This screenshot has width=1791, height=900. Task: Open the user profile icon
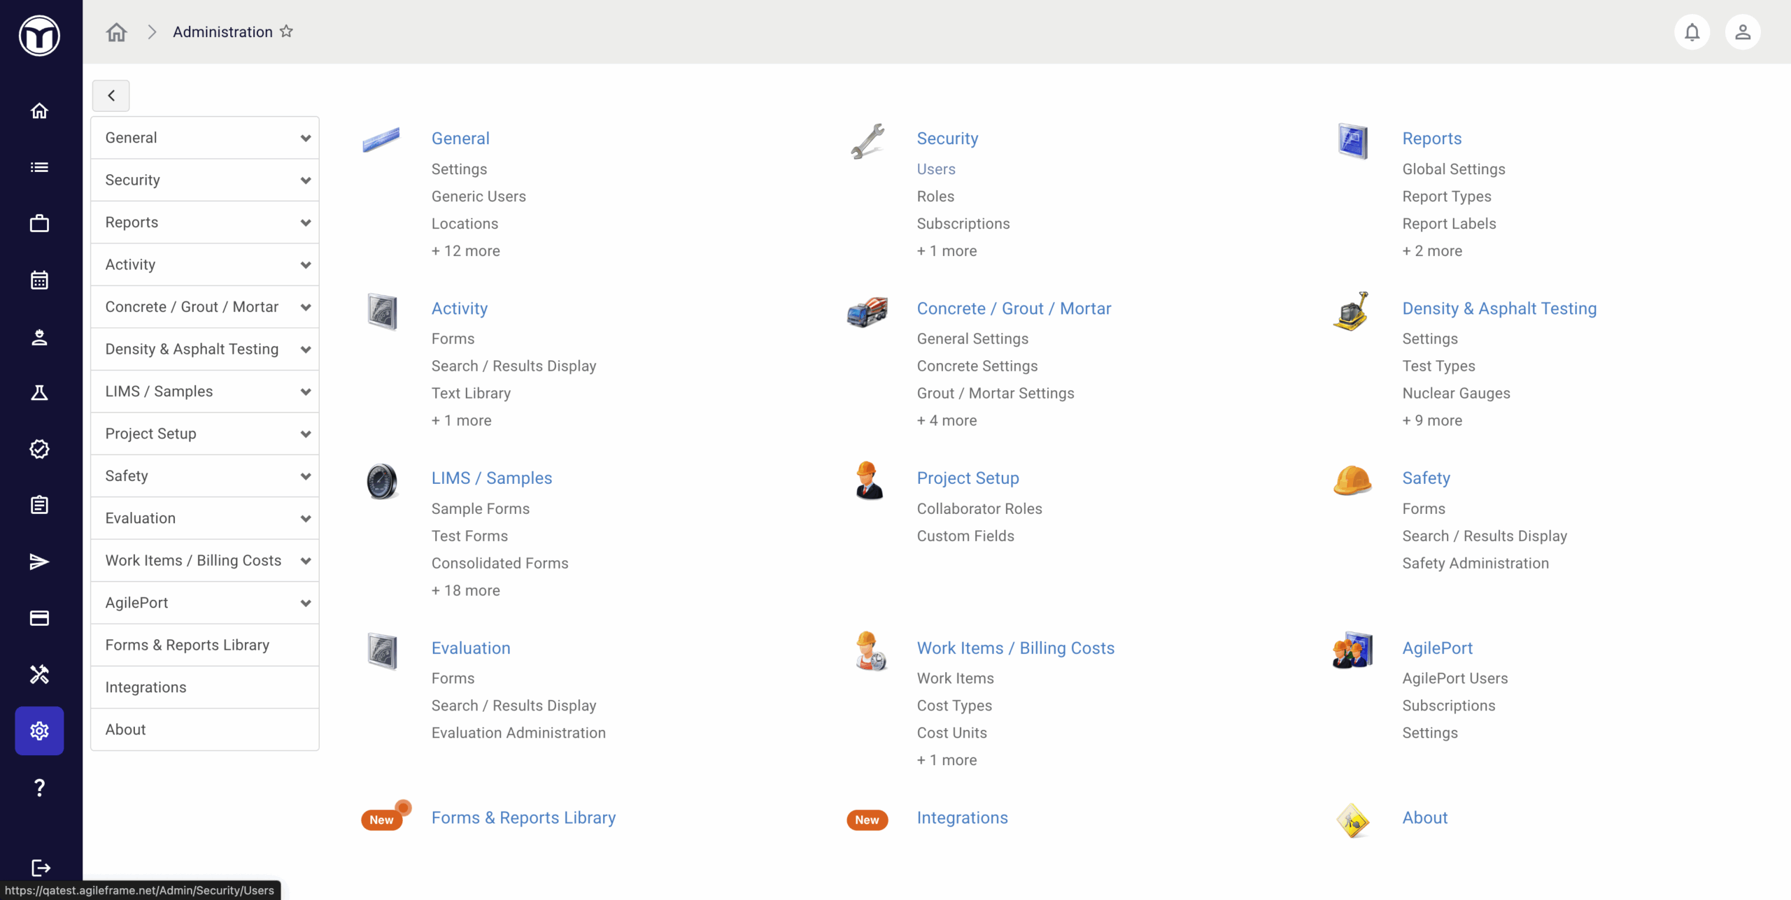click(1742, 32)
